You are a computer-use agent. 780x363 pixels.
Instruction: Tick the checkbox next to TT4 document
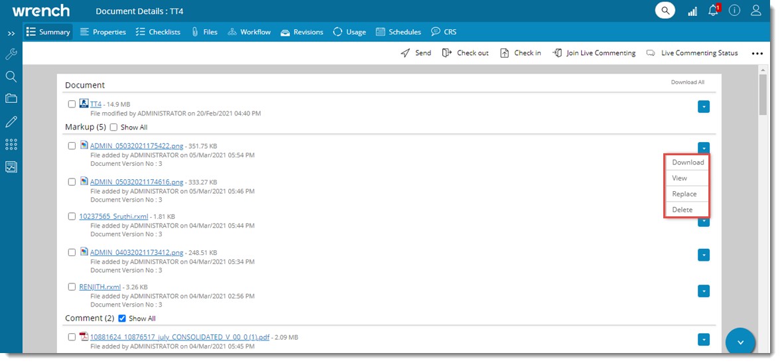click(x=72, y=104)
